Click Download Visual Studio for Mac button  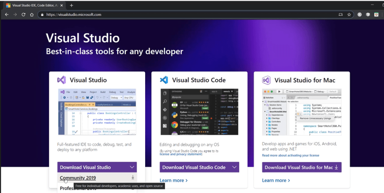click(302, 167)
